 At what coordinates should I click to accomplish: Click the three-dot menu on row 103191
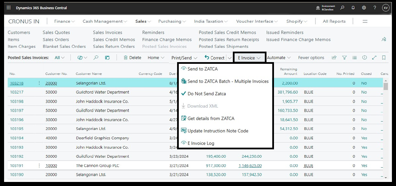pos(39,166)
